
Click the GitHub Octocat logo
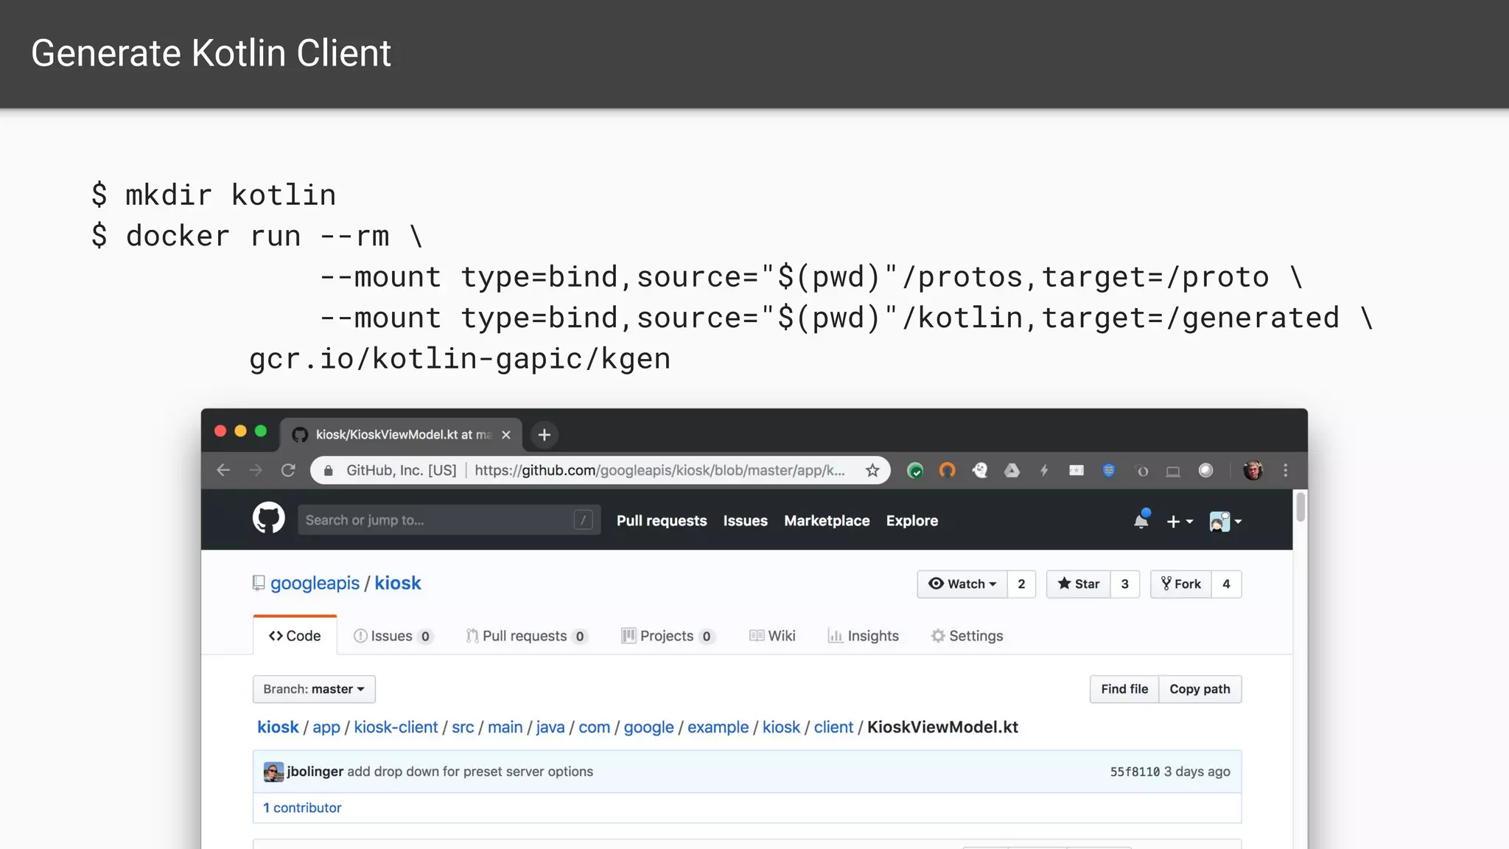click(x=269, y=519)
